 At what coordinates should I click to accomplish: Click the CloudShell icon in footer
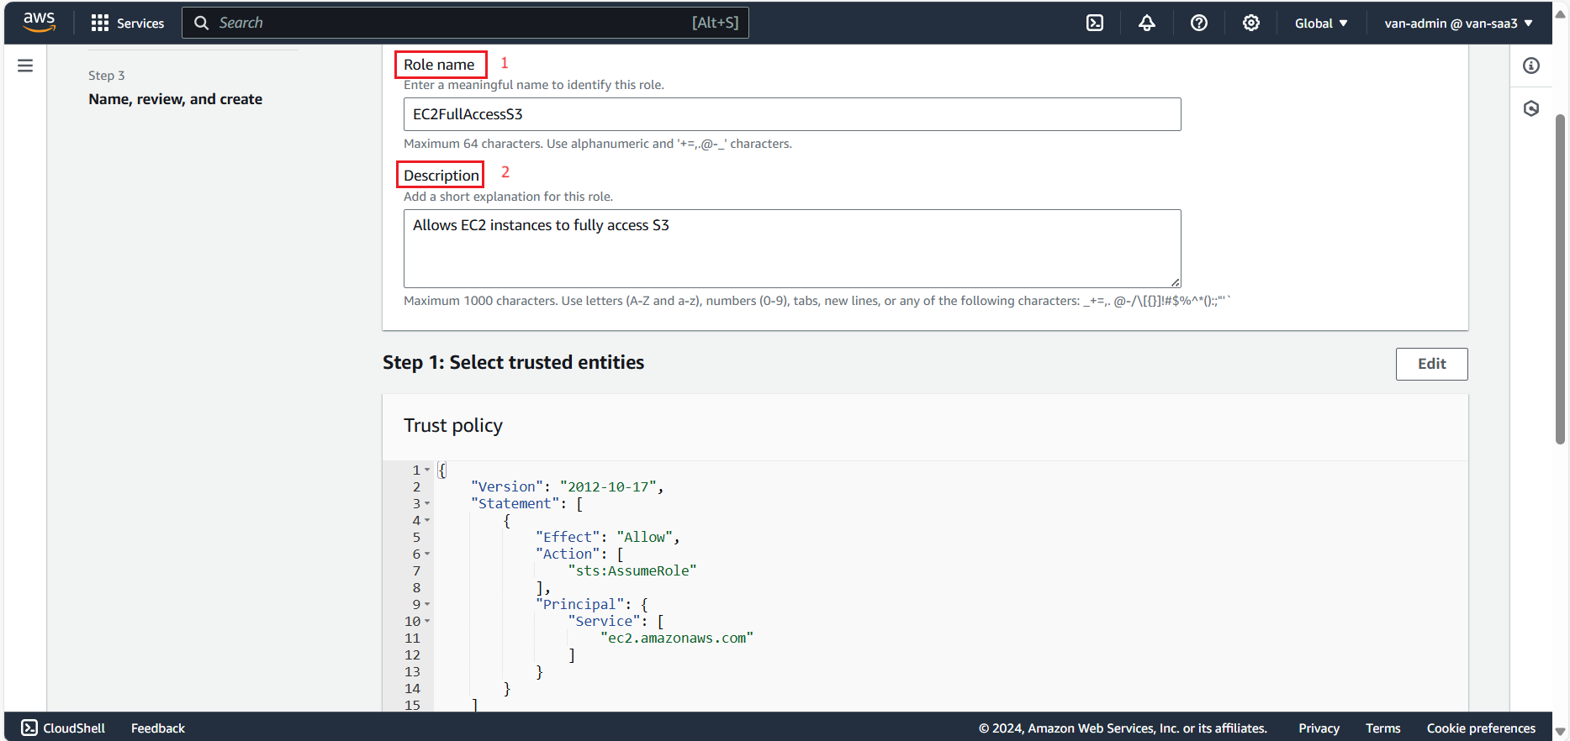(x=29, y=728)
